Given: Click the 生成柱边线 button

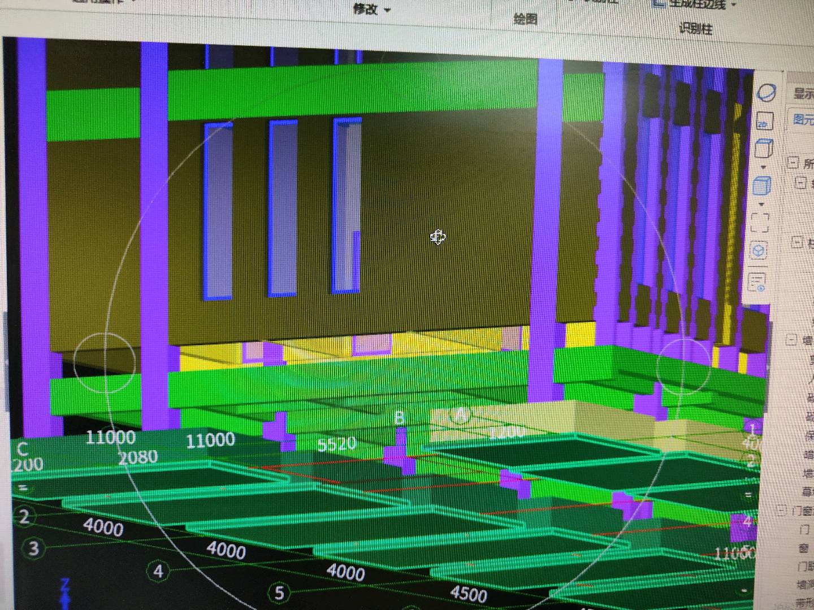Looking at the screenshot, I should click(690, 3).
